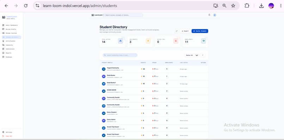Open Reports in the sidebar
Image resolution: width=284 pixels, height=140 pixels.
[11, 53]
